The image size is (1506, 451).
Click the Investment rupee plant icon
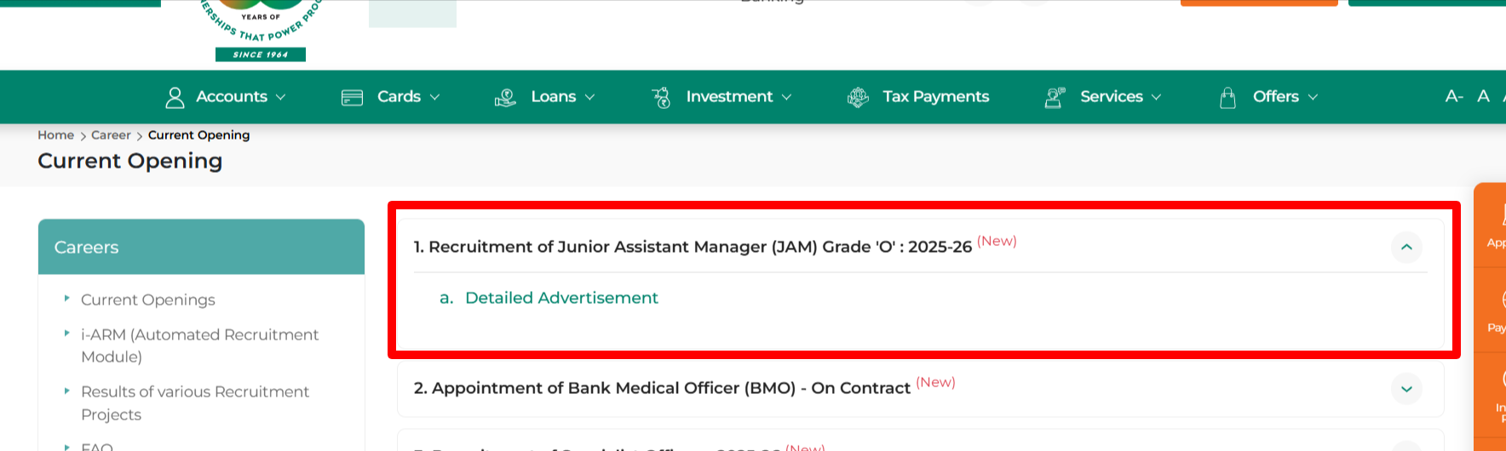661,98
